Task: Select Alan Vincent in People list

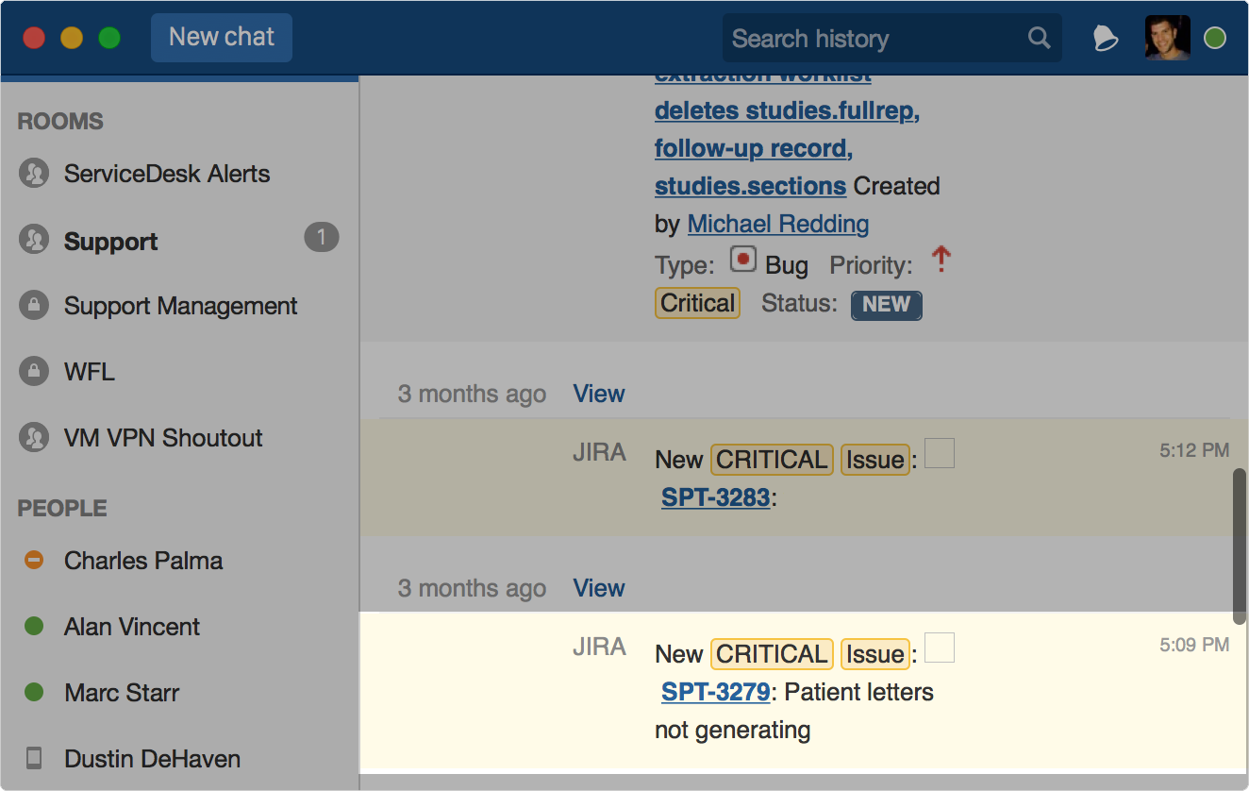Action: pos(132,627)
